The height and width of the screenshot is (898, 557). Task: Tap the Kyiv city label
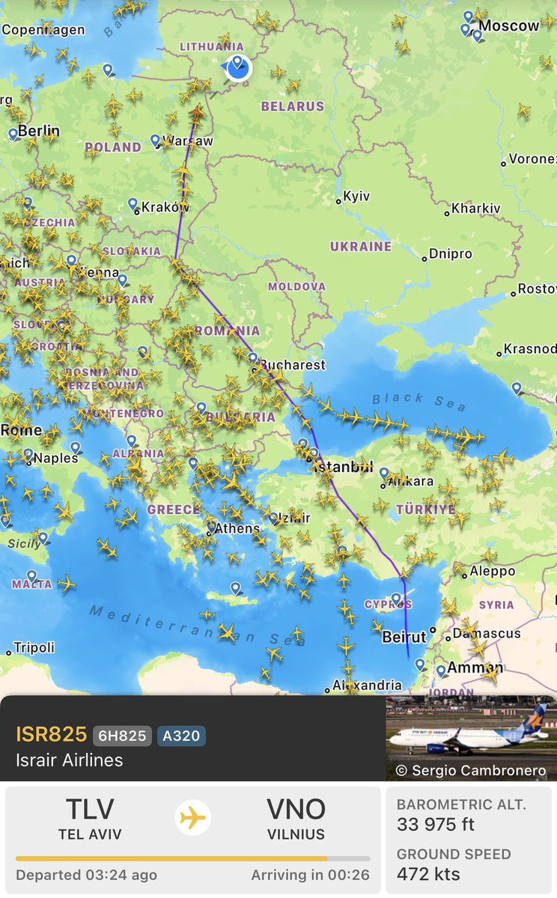point(356,197)
